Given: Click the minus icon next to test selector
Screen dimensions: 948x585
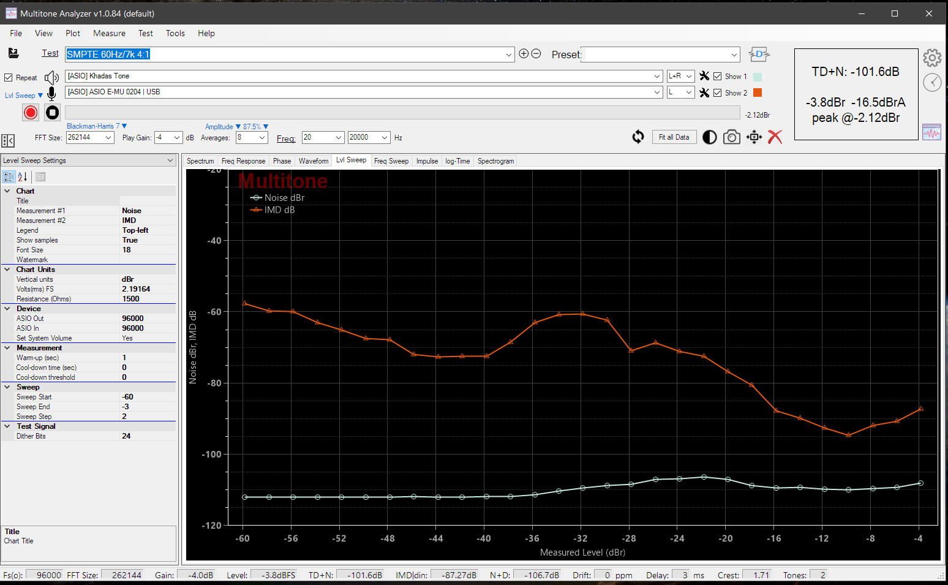Looking at the screenshot, I should point(536,53).
